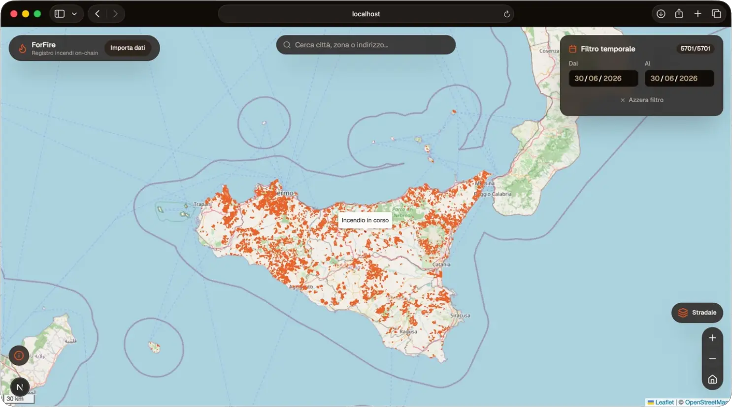This screenshot has width=732, height=407.
Task: Open the OpenStreetMap attribution link
Action: 706,402
